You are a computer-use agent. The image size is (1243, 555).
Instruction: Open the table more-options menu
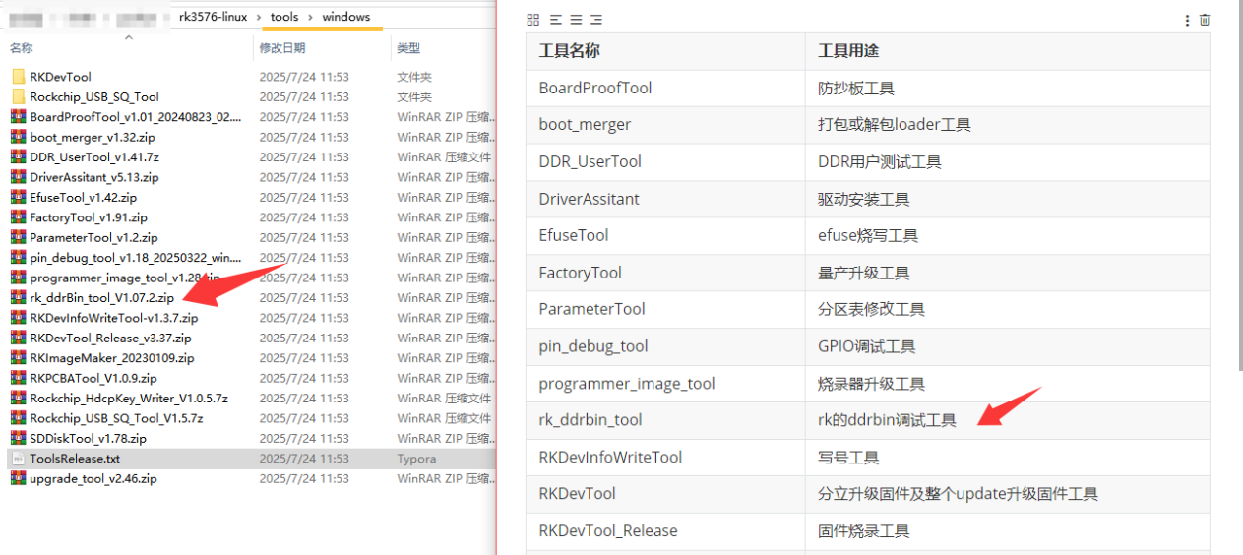click(x=1188, y=20)
